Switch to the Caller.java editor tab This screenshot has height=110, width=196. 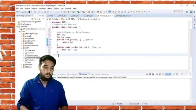pyautogui.click(x=89, y=16)
